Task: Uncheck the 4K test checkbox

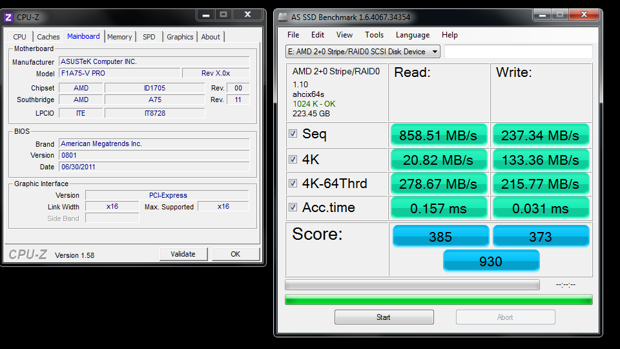Action: coord(293,160)
